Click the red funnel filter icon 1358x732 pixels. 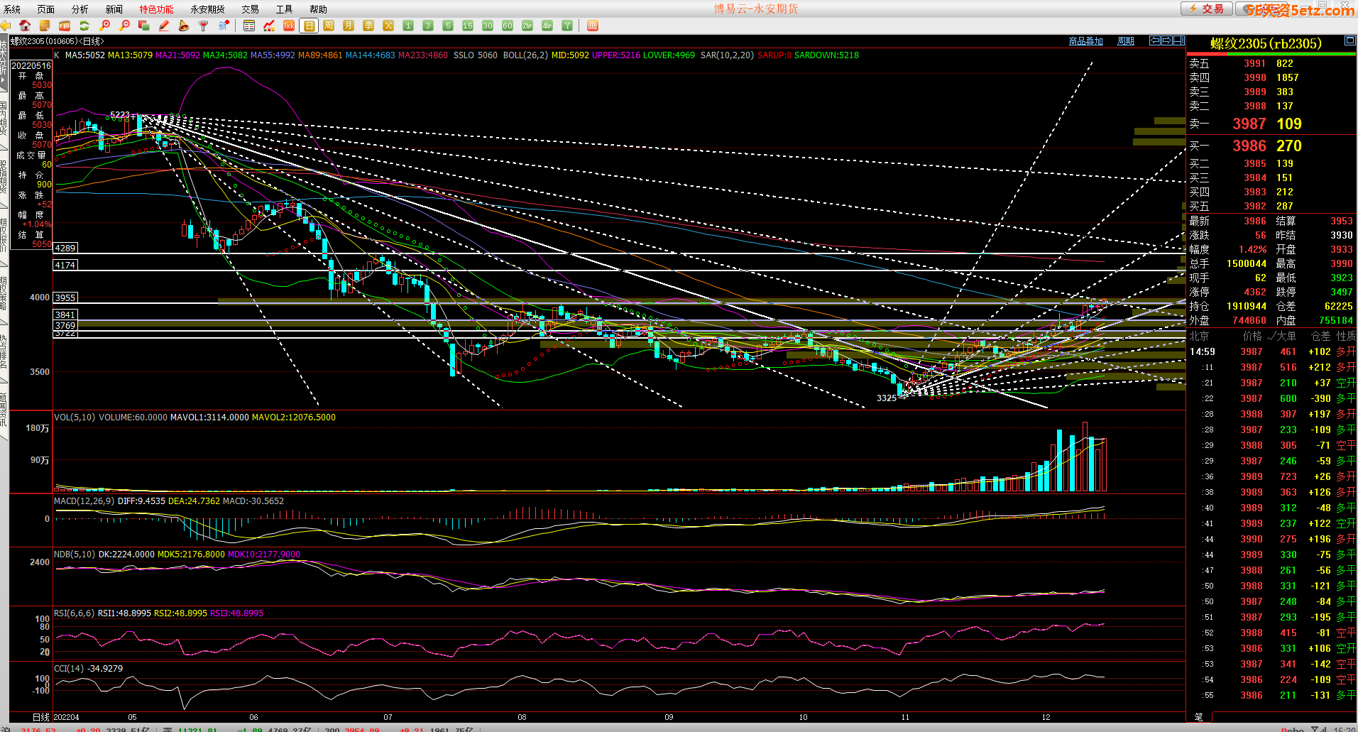(204, 26)
